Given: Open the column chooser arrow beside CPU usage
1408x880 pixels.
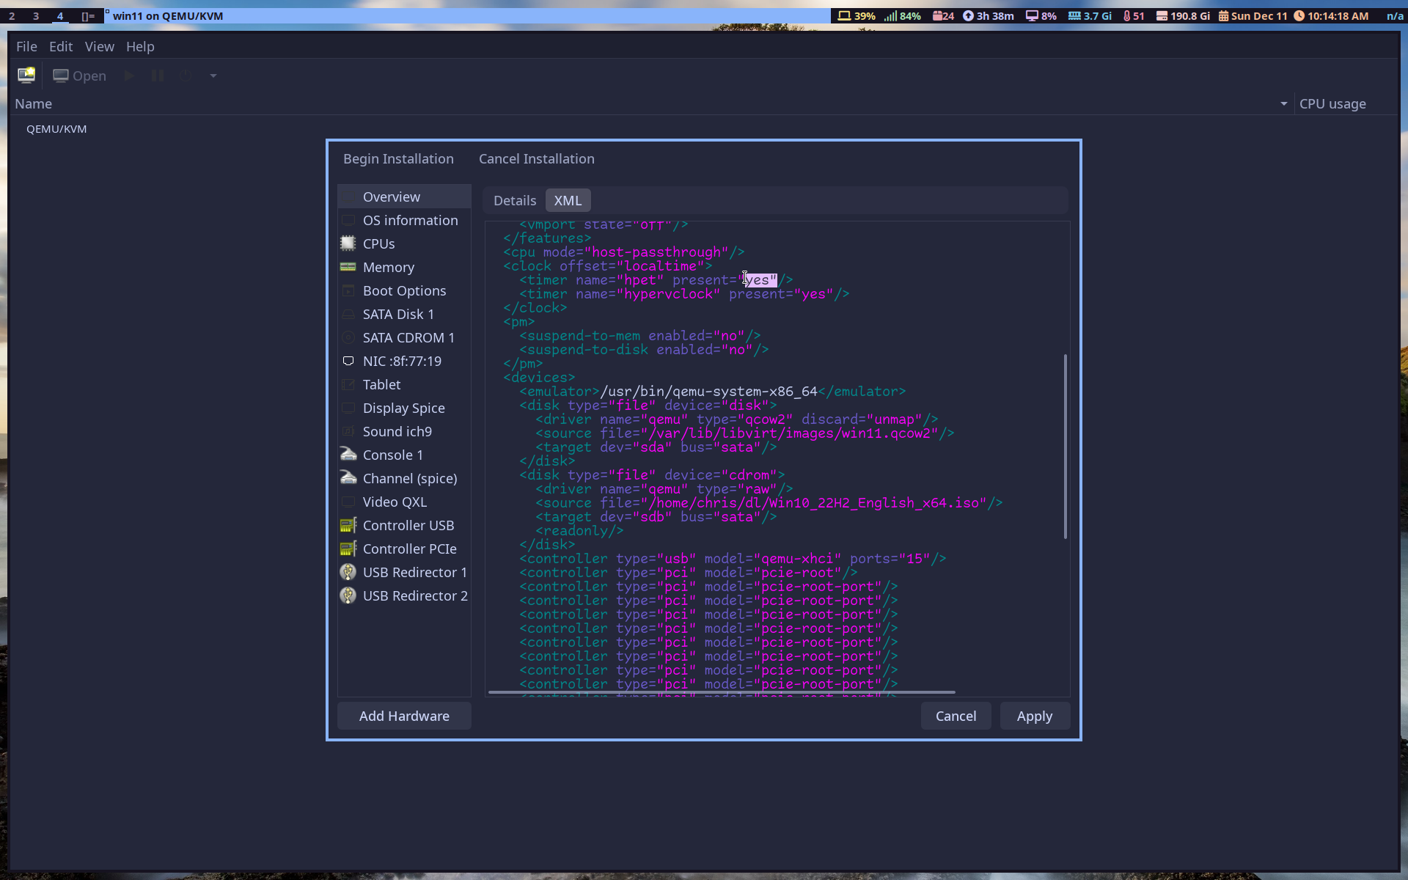Looking at the screenshot, I should coord(1284,104).
